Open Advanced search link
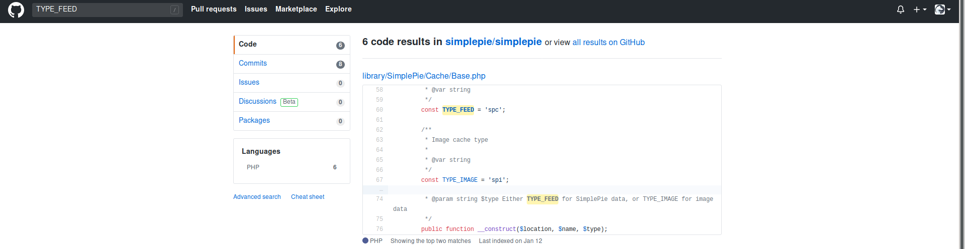Viewport: 965px width, 249px height. tap(257, 197)
